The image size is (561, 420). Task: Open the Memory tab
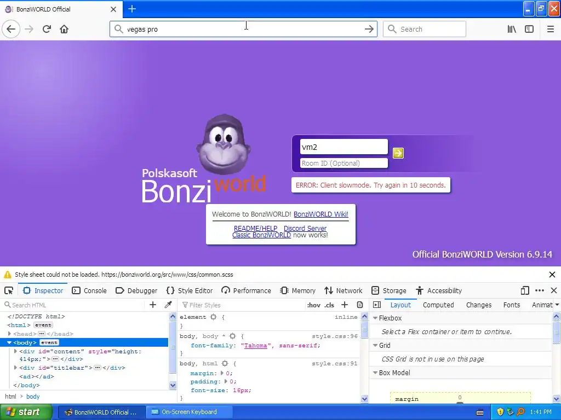pyautogui.click(x=297, y=291)
